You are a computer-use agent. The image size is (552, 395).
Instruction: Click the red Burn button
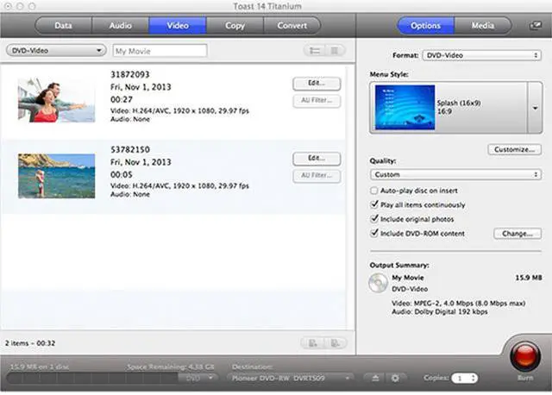(x=525, y=357)
